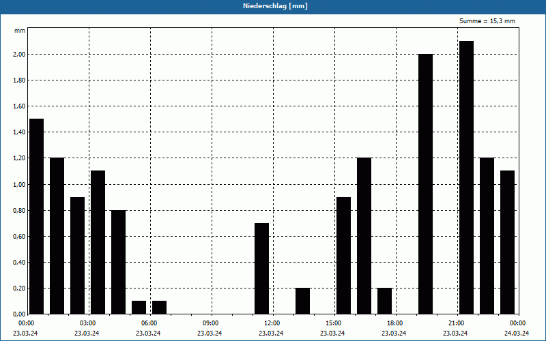Click the 0,80 y-axis label
Image resolution: width=546 pixels, height=341 pixels.
19,210
